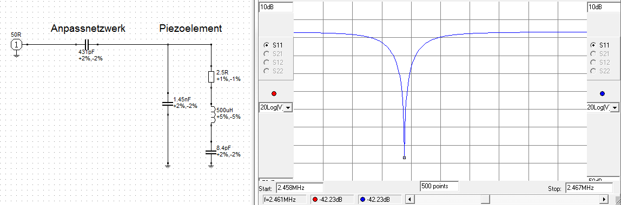This screenshot has height=205, width=621.
Task: Click the scrollbar right arrow
Action: pyautogui.click(x=604, y=199)
